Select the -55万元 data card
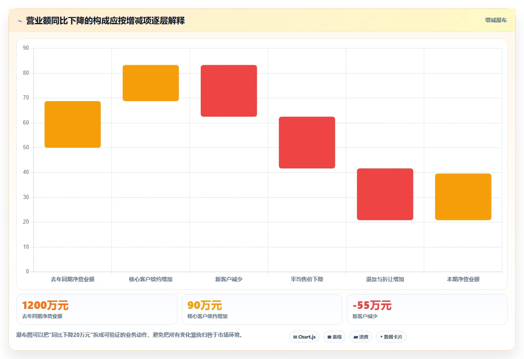524x359 pixels. tap(427, 309)
